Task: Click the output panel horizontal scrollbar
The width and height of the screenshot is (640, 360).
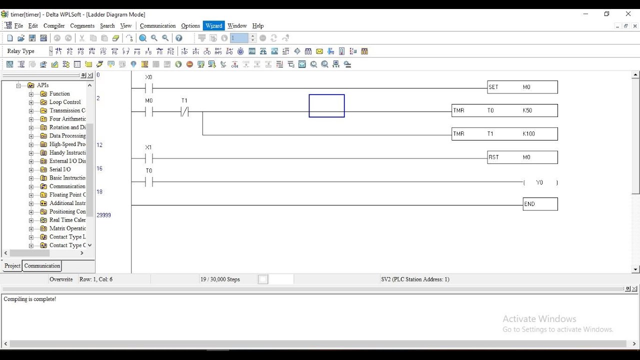Action: coord(318,344)
